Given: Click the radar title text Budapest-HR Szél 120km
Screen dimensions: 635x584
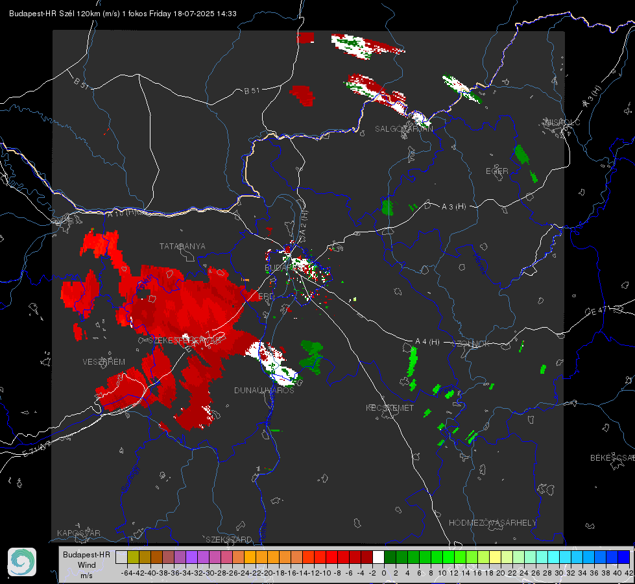Looking at the screenshot, I should coord(56,14).
